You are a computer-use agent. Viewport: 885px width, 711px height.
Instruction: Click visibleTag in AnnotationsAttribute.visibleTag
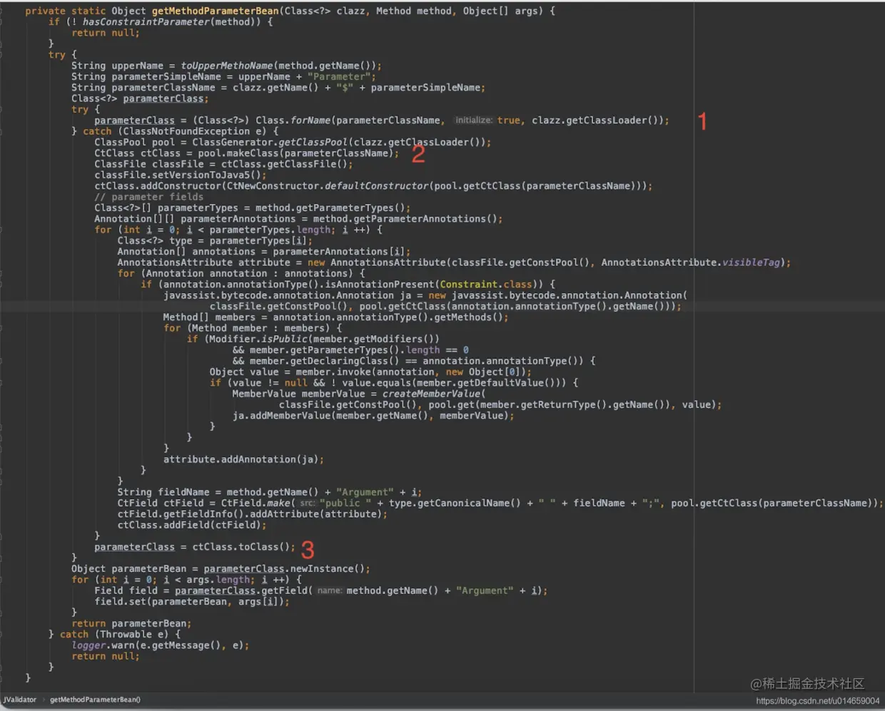click(751, 262)
